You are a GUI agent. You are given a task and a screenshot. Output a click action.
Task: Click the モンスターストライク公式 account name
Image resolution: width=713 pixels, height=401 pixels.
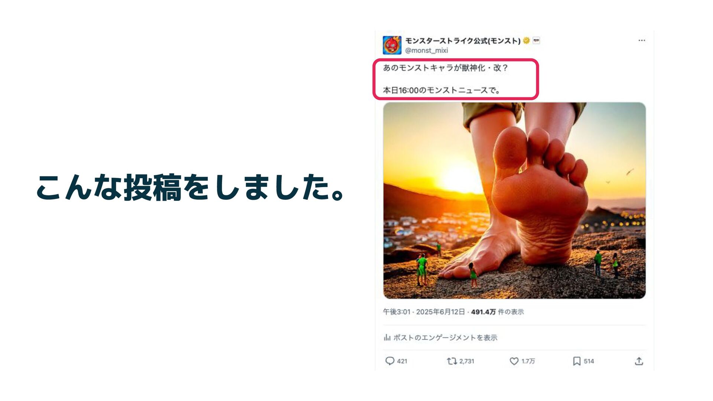(x=463, y=40)
